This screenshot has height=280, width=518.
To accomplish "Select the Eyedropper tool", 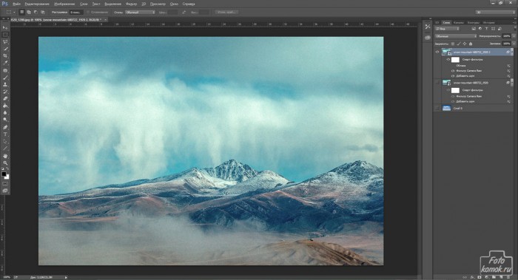I will point(5,63).
